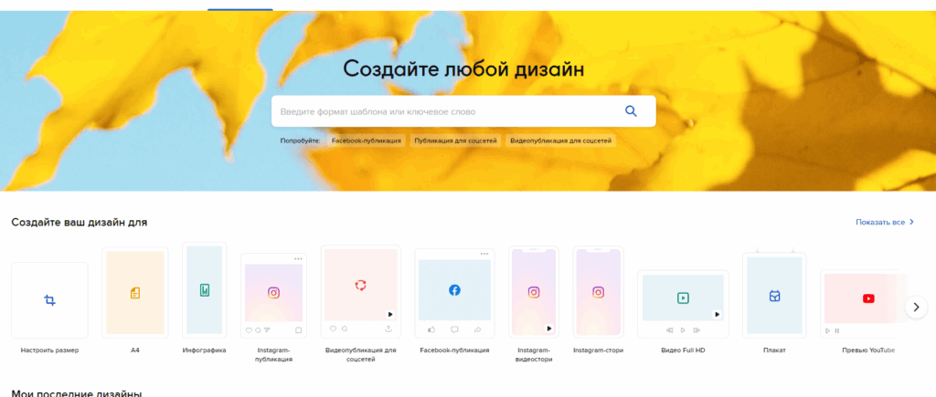Click comment bubble icon on Видеопубликация card
The height and width of the screenshot is (397, 936).
pos(345,329)
